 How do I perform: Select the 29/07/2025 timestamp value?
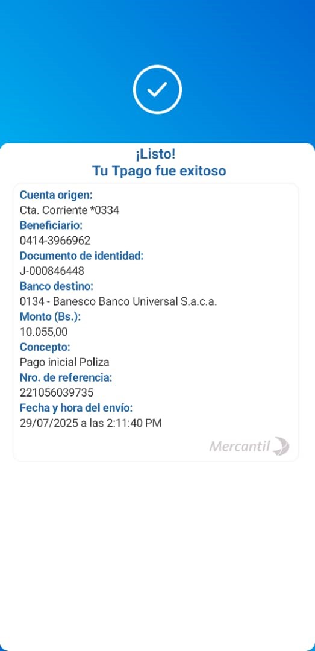pyautogui.click(x=90, y=423)
